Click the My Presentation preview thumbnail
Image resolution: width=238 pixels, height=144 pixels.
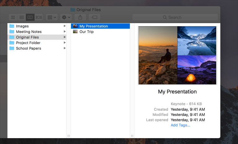[x=178, y=55]
